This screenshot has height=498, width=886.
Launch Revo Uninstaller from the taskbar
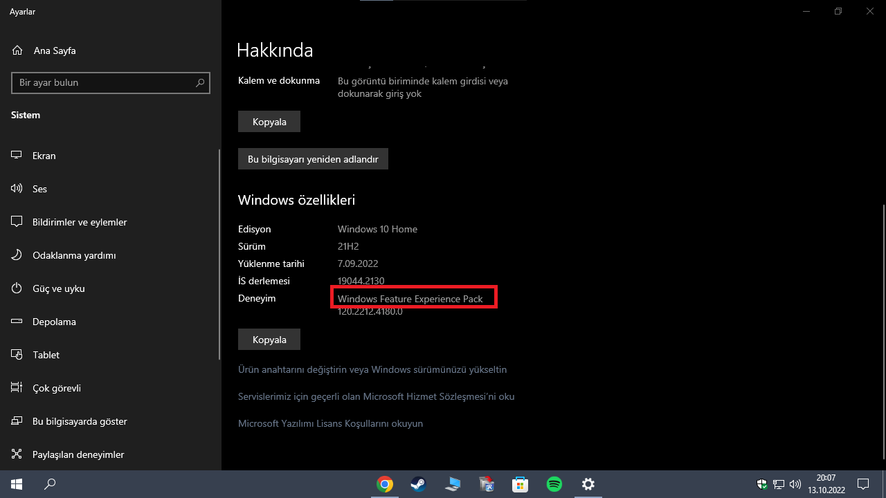(487, 484)
